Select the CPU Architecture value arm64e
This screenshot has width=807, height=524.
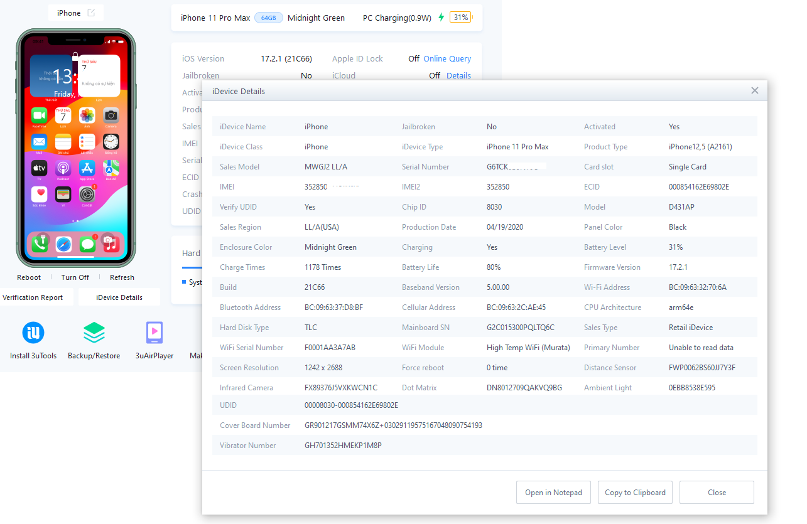681,307
